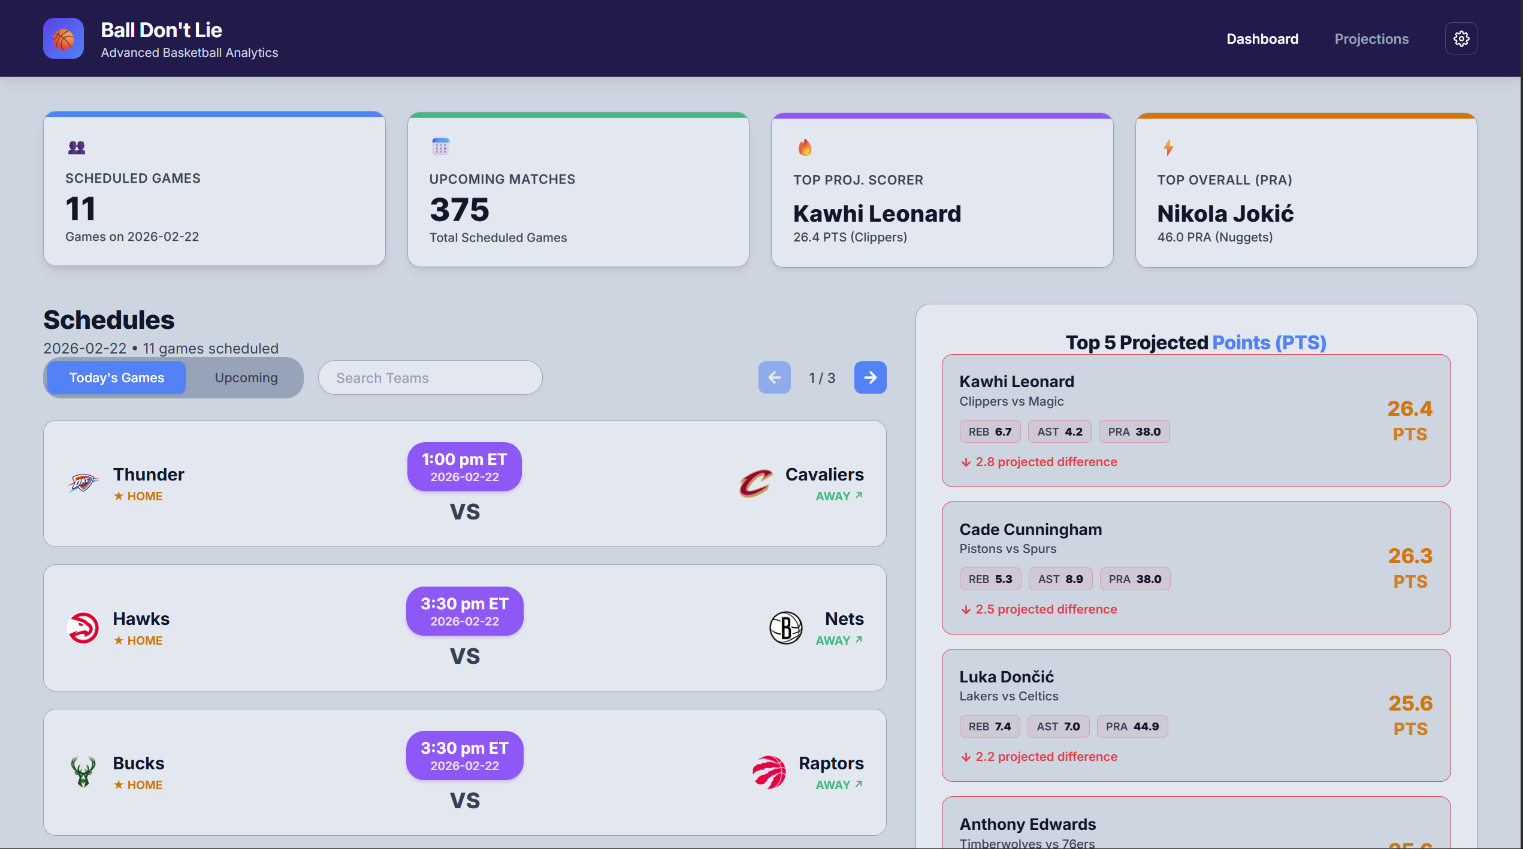Click the Raptors team logo
Screen dimensions: 1523x849
pos(769,772)
